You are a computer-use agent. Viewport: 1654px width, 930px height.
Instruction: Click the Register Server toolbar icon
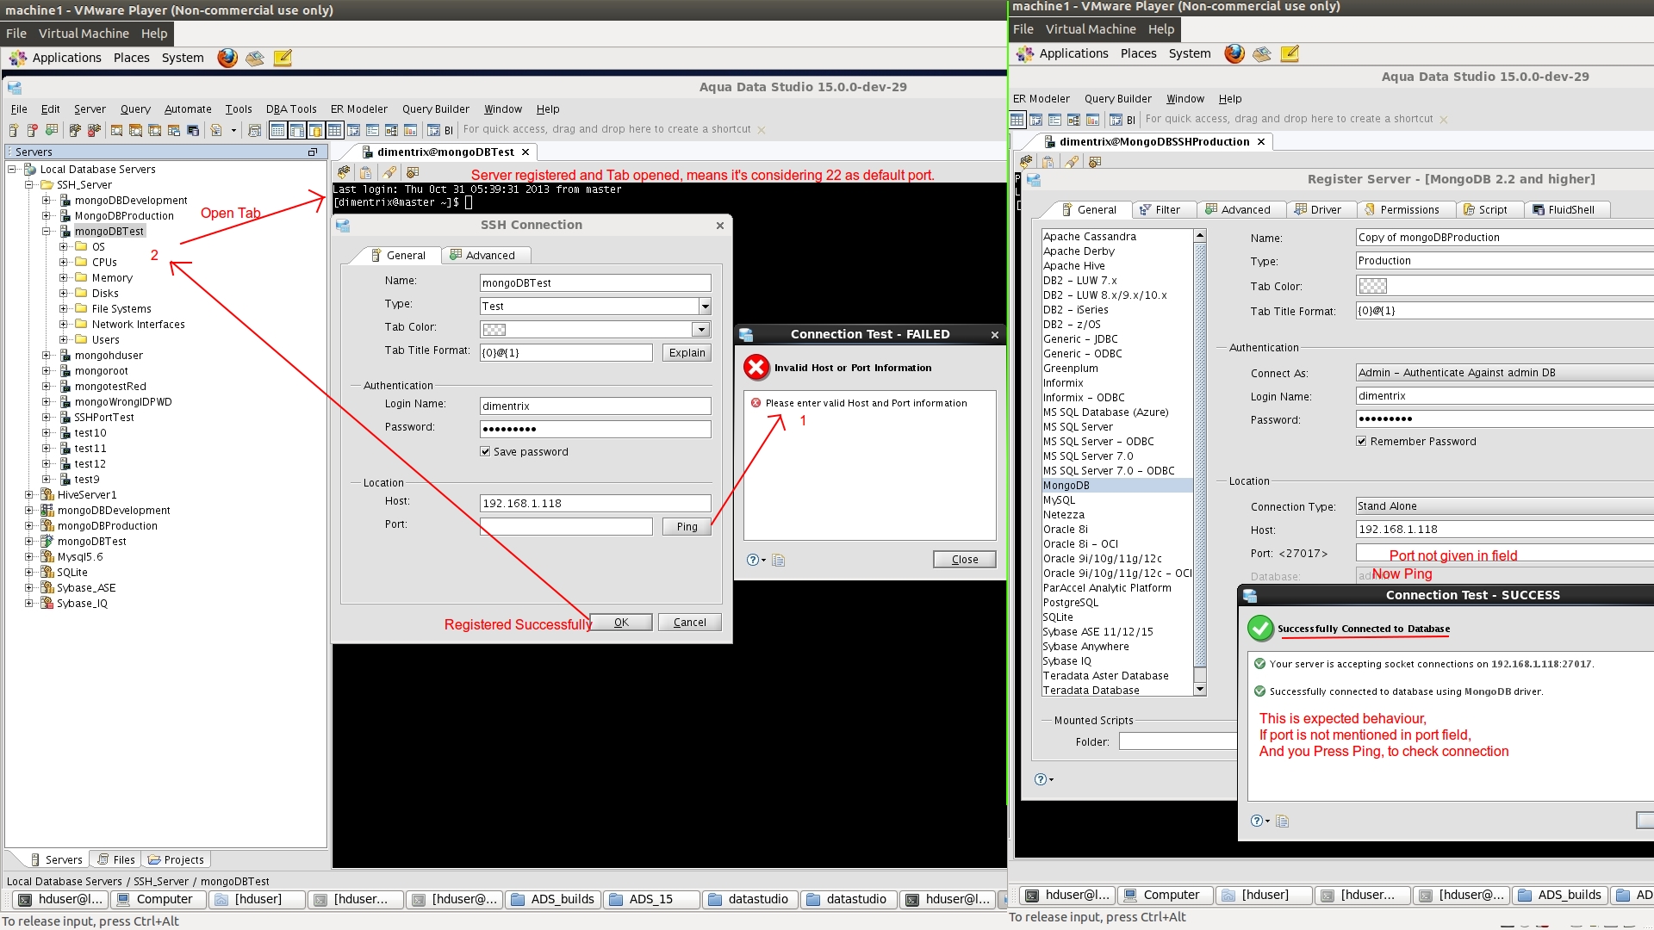coord(14,130)
